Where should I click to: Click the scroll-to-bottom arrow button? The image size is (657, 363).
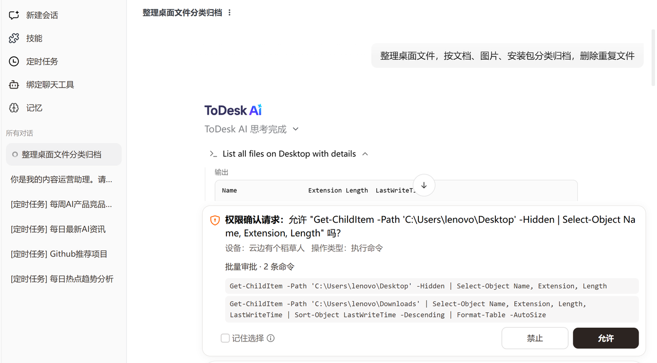424,185
